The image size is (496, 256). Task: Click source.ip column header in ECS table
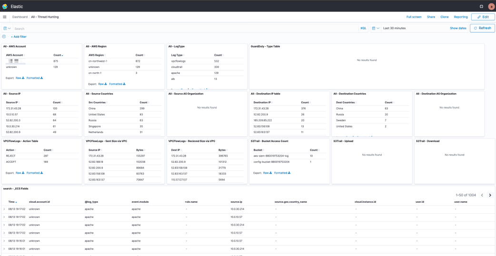pyautogui.click(x=237, y=201)
